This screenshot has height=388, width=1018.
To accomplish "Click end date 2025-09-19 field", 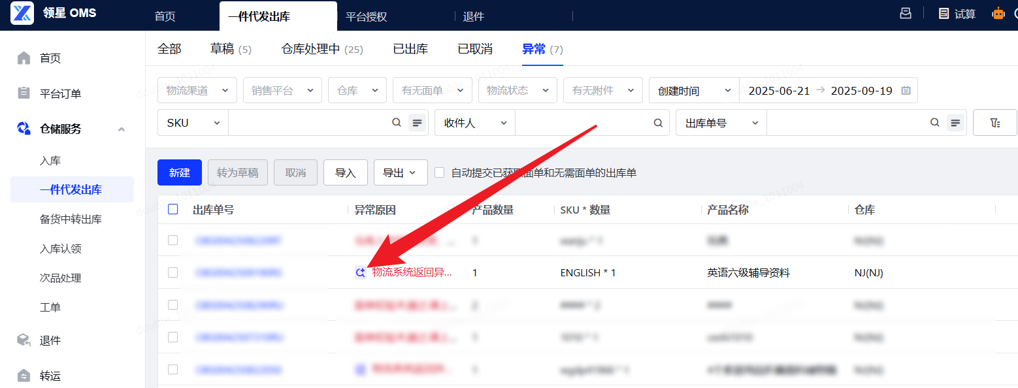I will pyautogui.click(x=861, y=91).
